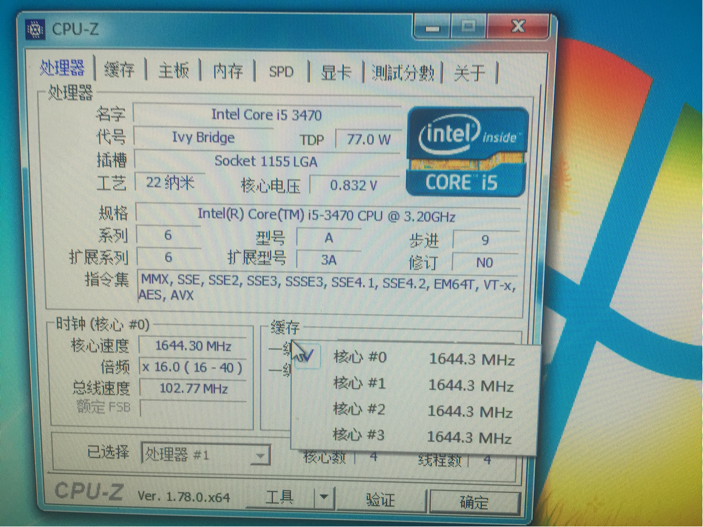
Task: Click the 工具 button
Action: coord(280,497)
